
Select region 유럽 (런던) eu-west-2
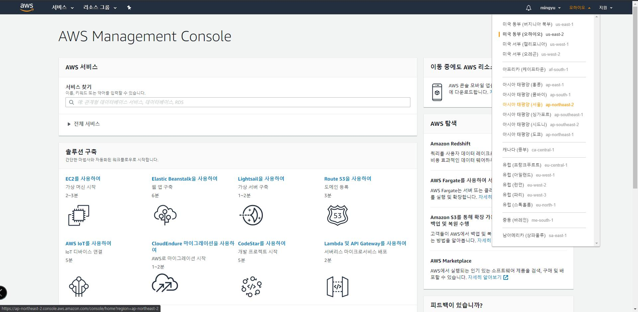click(524, 185)
